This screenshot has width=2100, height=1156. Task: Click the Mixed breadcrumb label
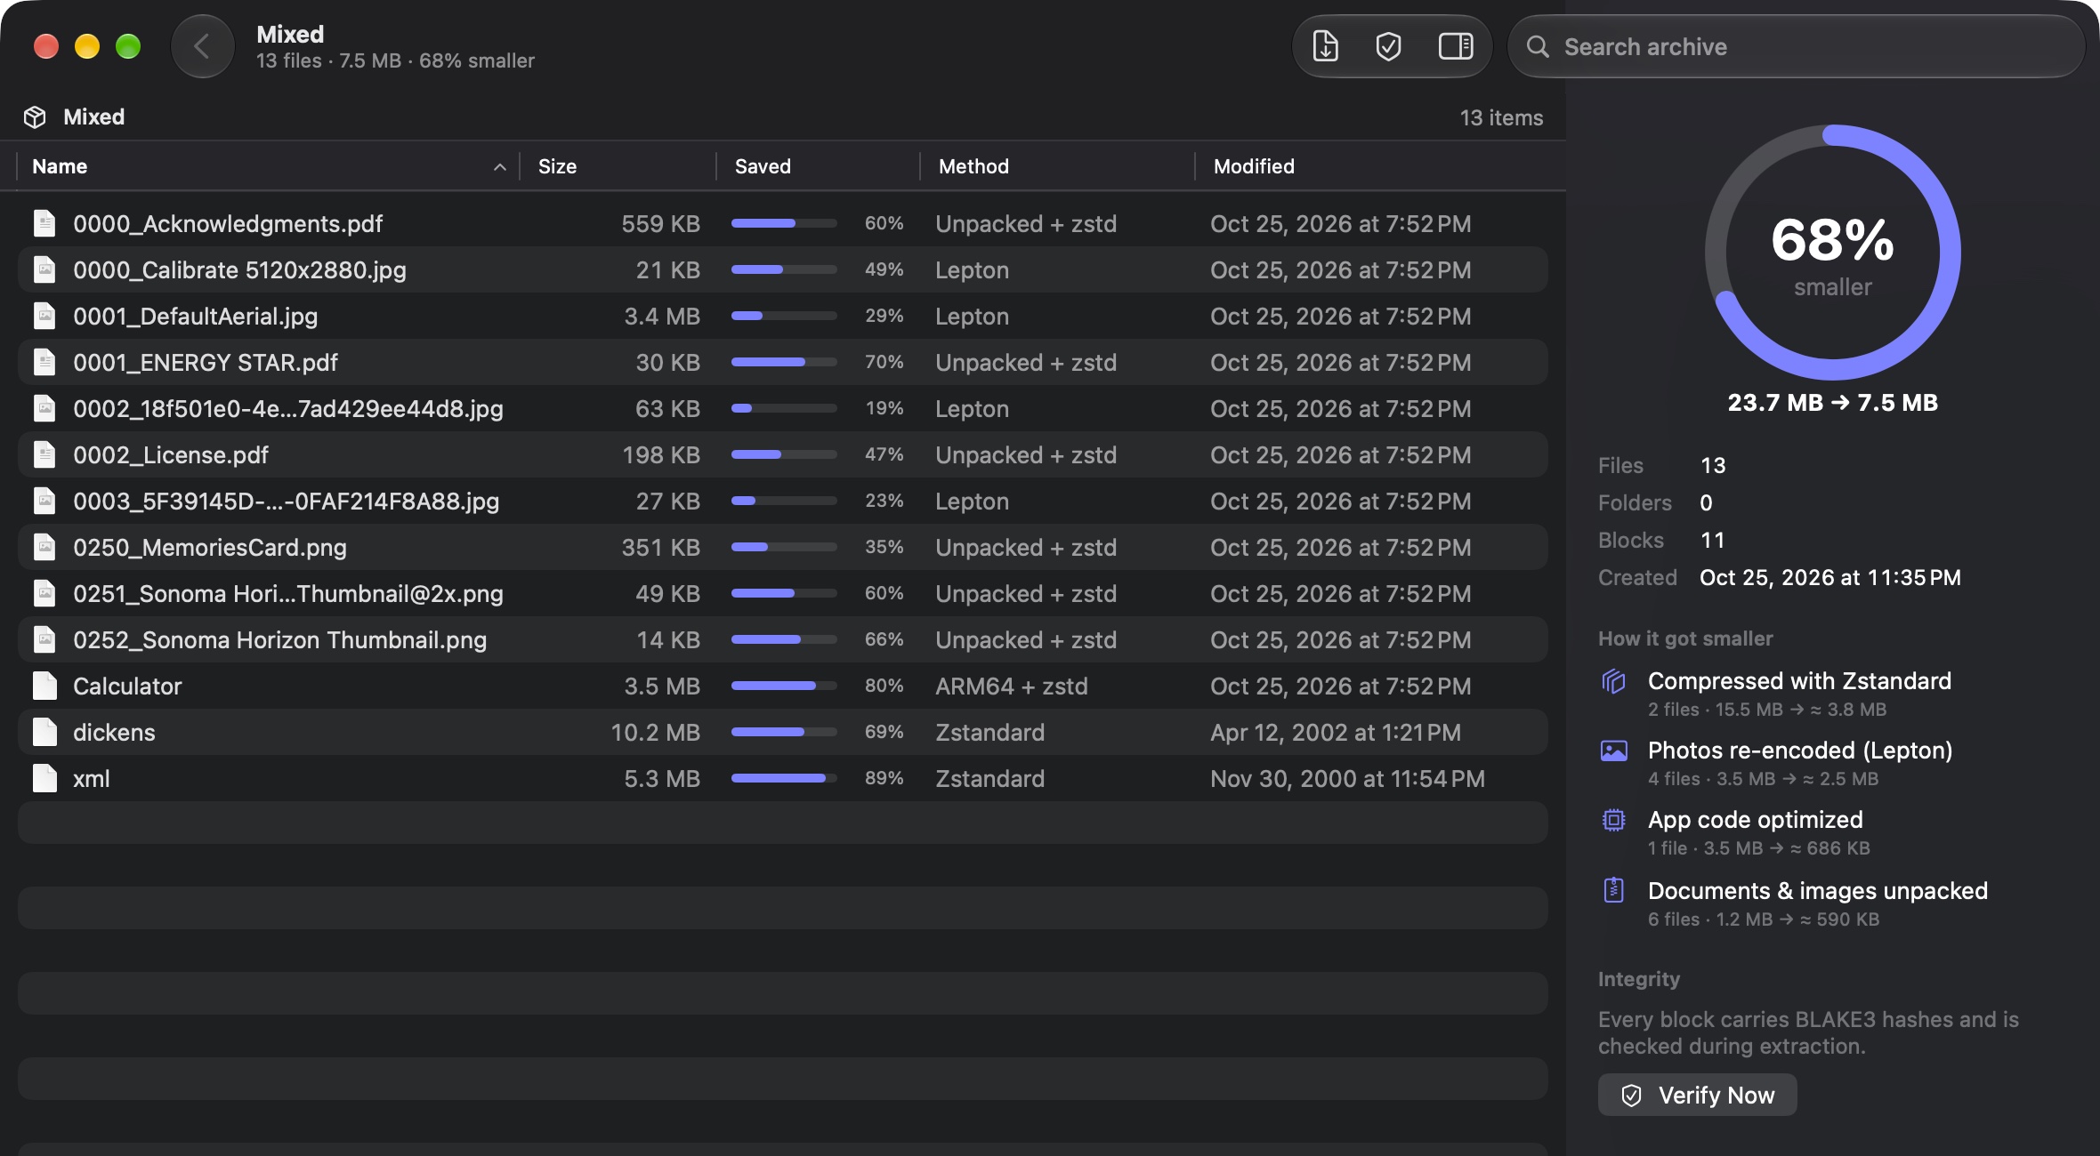click(93, 116)
